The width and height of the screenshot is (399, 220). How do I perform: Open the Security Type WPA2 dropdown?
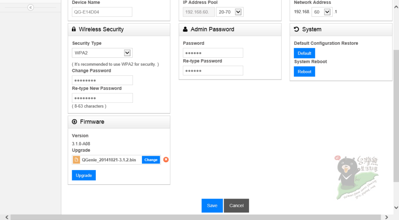pyautogui.click(x=102, y=53)
